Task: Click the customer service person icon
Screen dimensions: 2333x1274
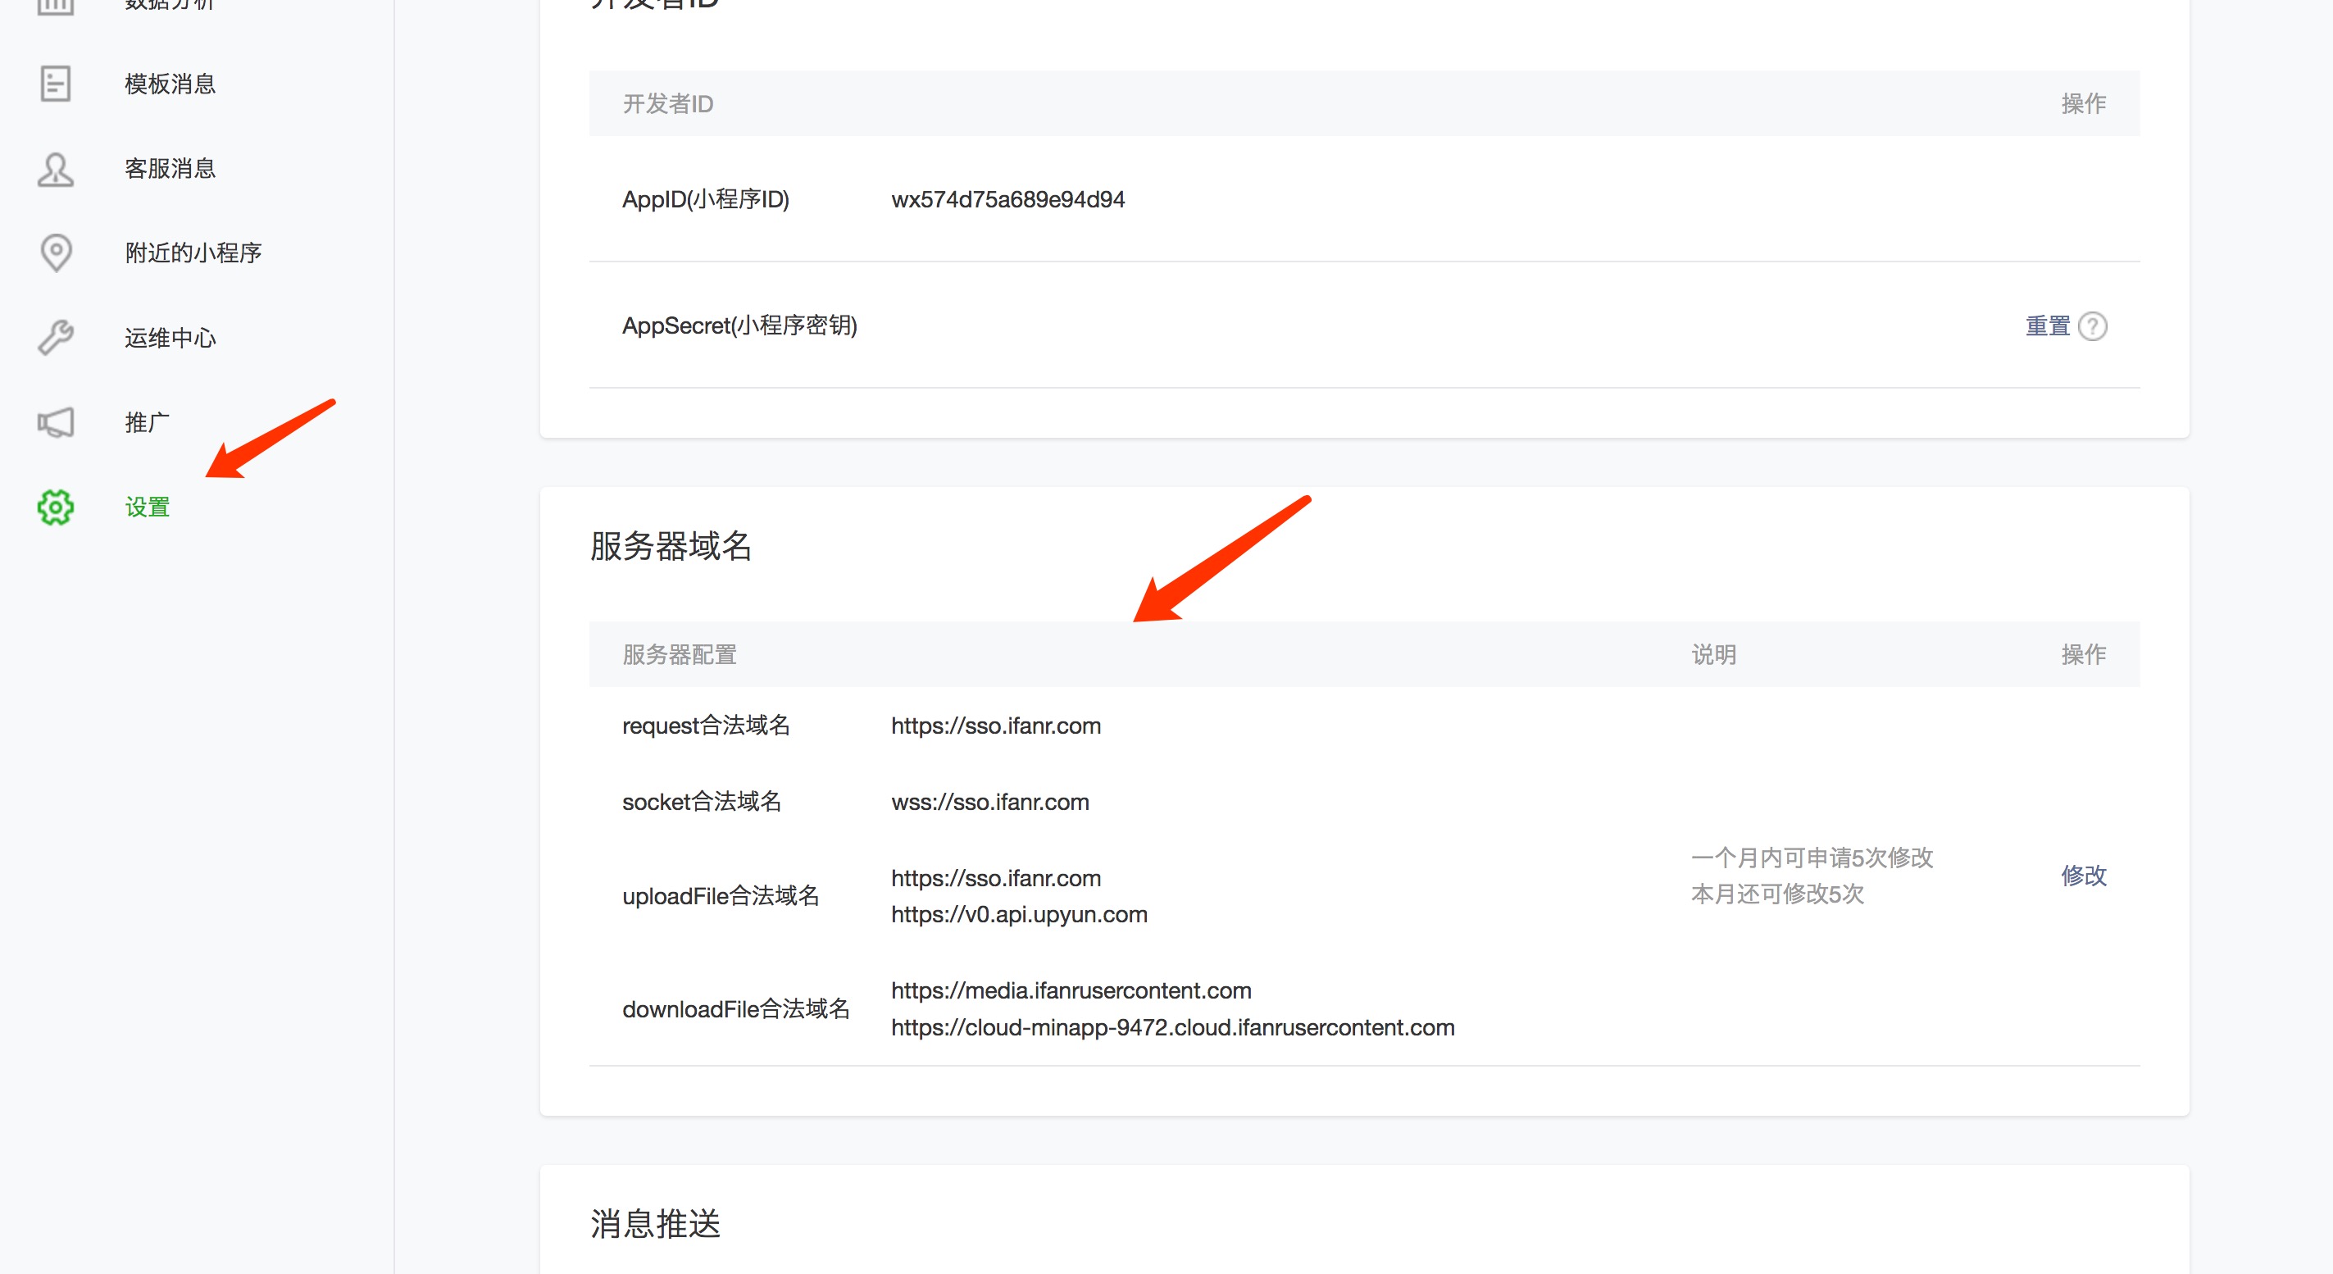Action: tap(55, 170)
